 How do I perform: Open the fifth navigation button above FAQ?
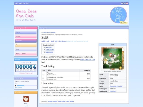(x=26, y=49)
